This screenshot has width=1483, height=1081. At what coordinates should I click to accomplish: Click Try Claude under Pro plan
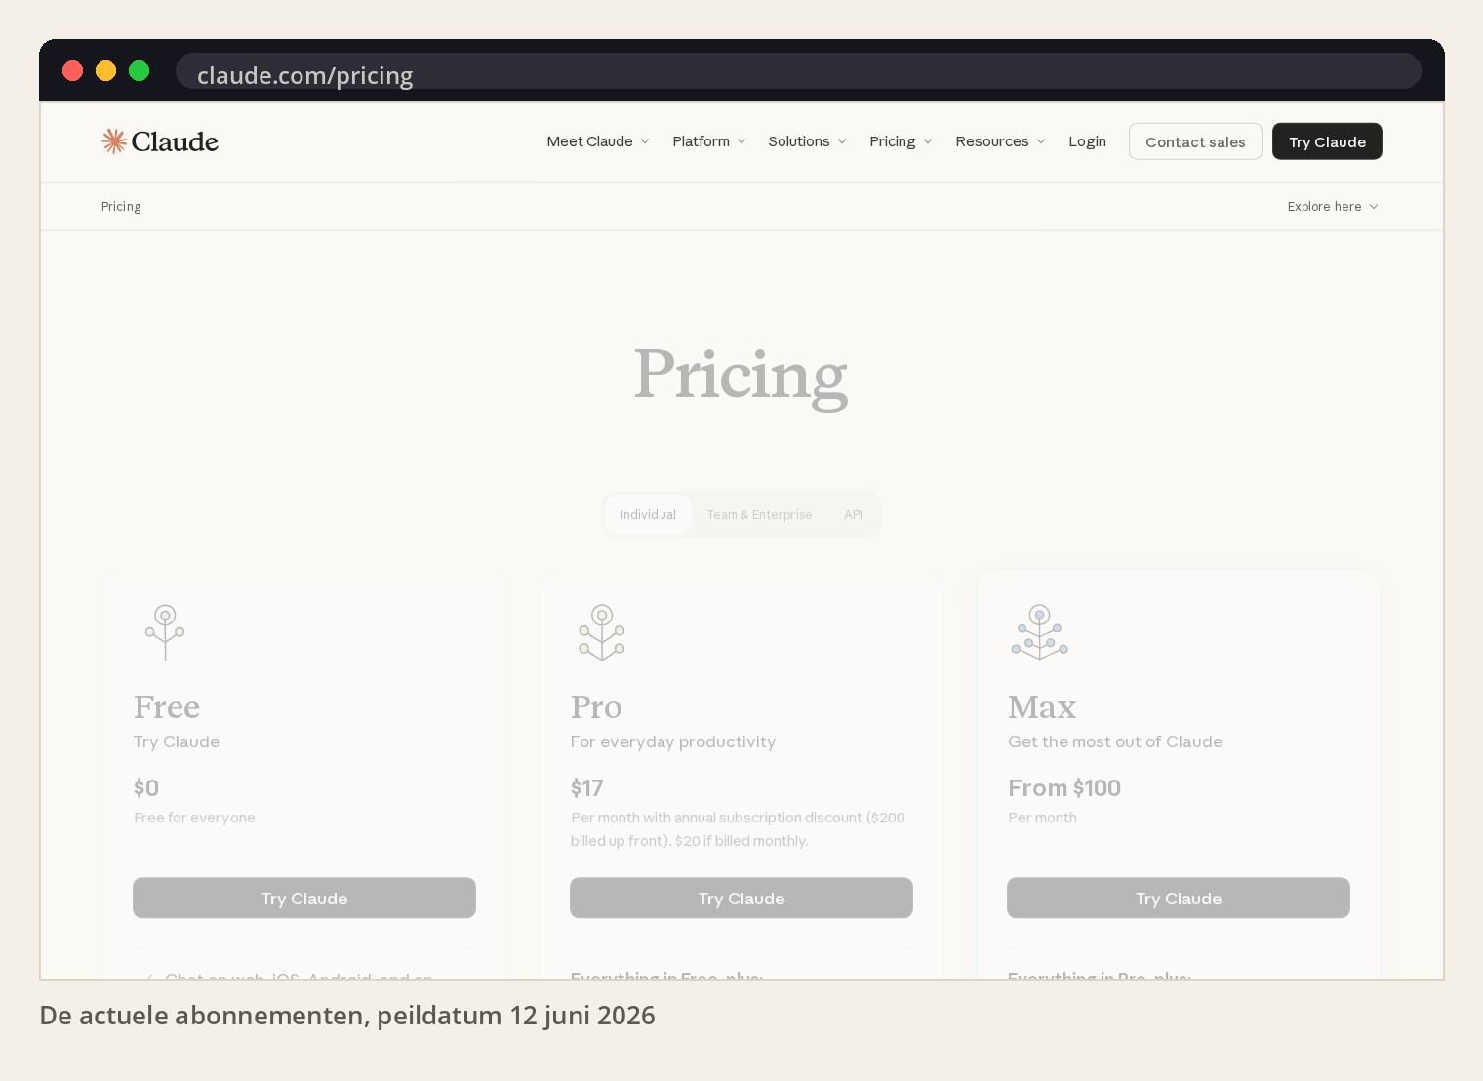(741, 898)
